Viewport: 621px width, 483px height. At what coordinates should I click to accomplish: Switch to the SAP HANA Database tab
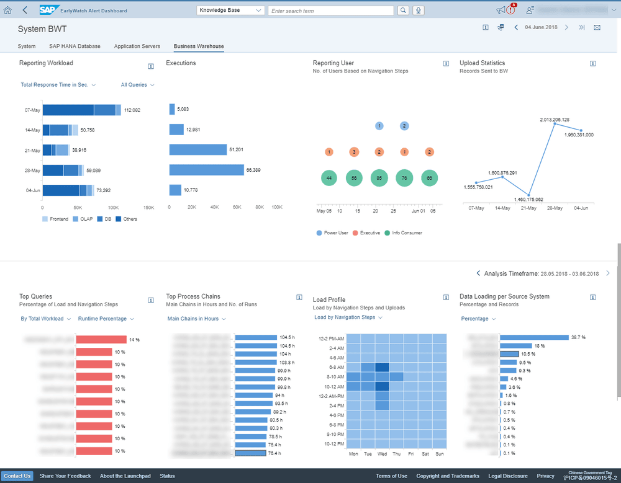pyautogui.click(x=75, y=47)
